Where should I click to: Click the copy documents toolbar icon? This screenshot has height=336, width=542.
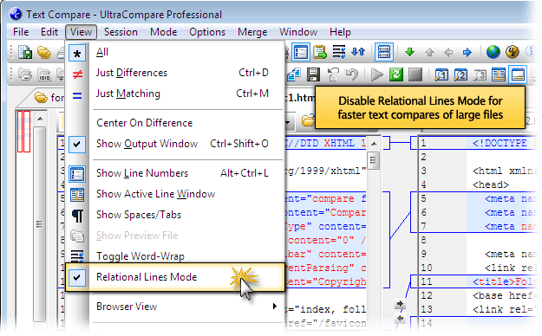pyautogui.click(x=293, y=74)
